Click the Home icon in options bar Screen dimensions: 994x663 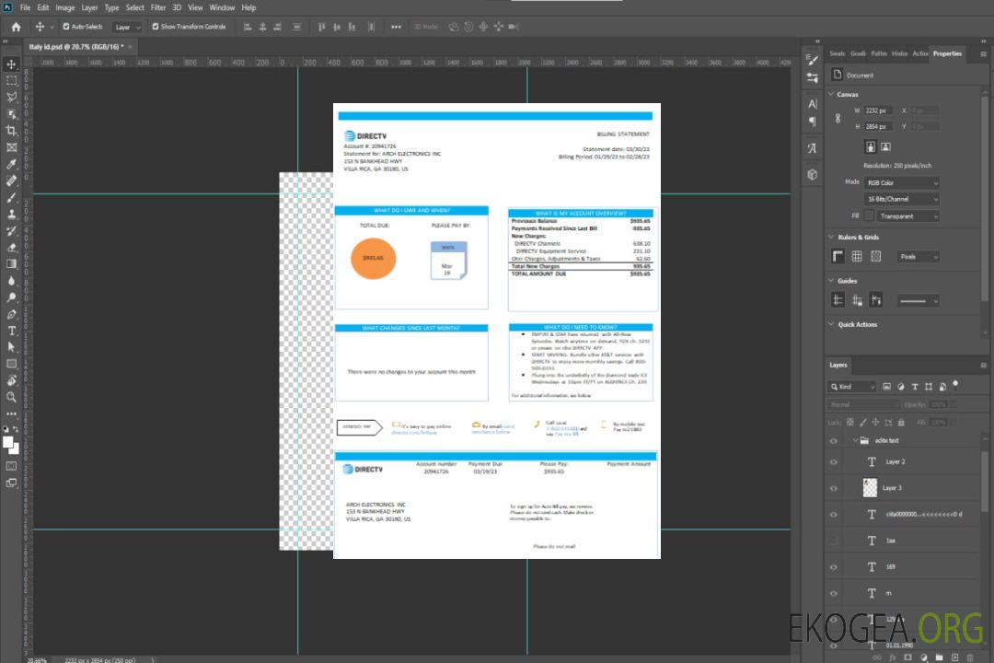(x=15, y=27)
